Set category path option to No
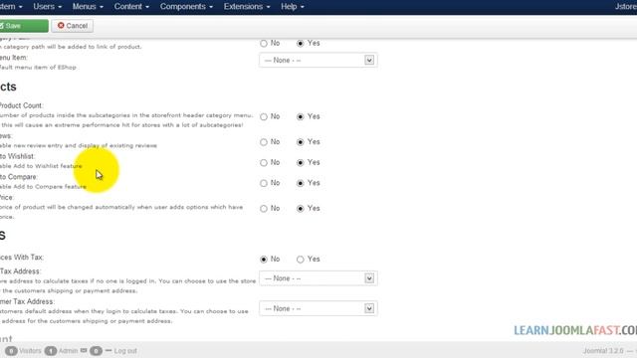The image size is (637, 358). tap(264, 43)
